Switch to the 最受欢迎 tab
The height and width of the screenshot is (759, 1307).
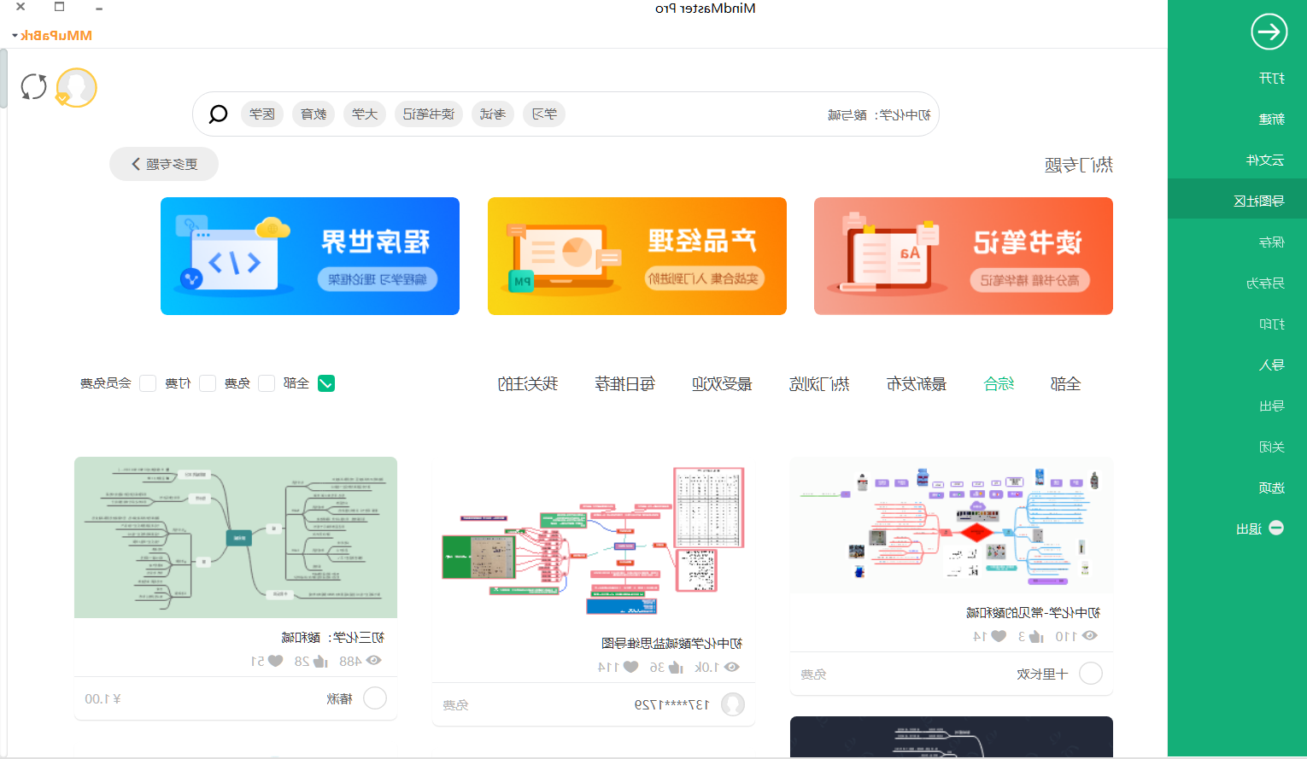click(x=722, y=384)
